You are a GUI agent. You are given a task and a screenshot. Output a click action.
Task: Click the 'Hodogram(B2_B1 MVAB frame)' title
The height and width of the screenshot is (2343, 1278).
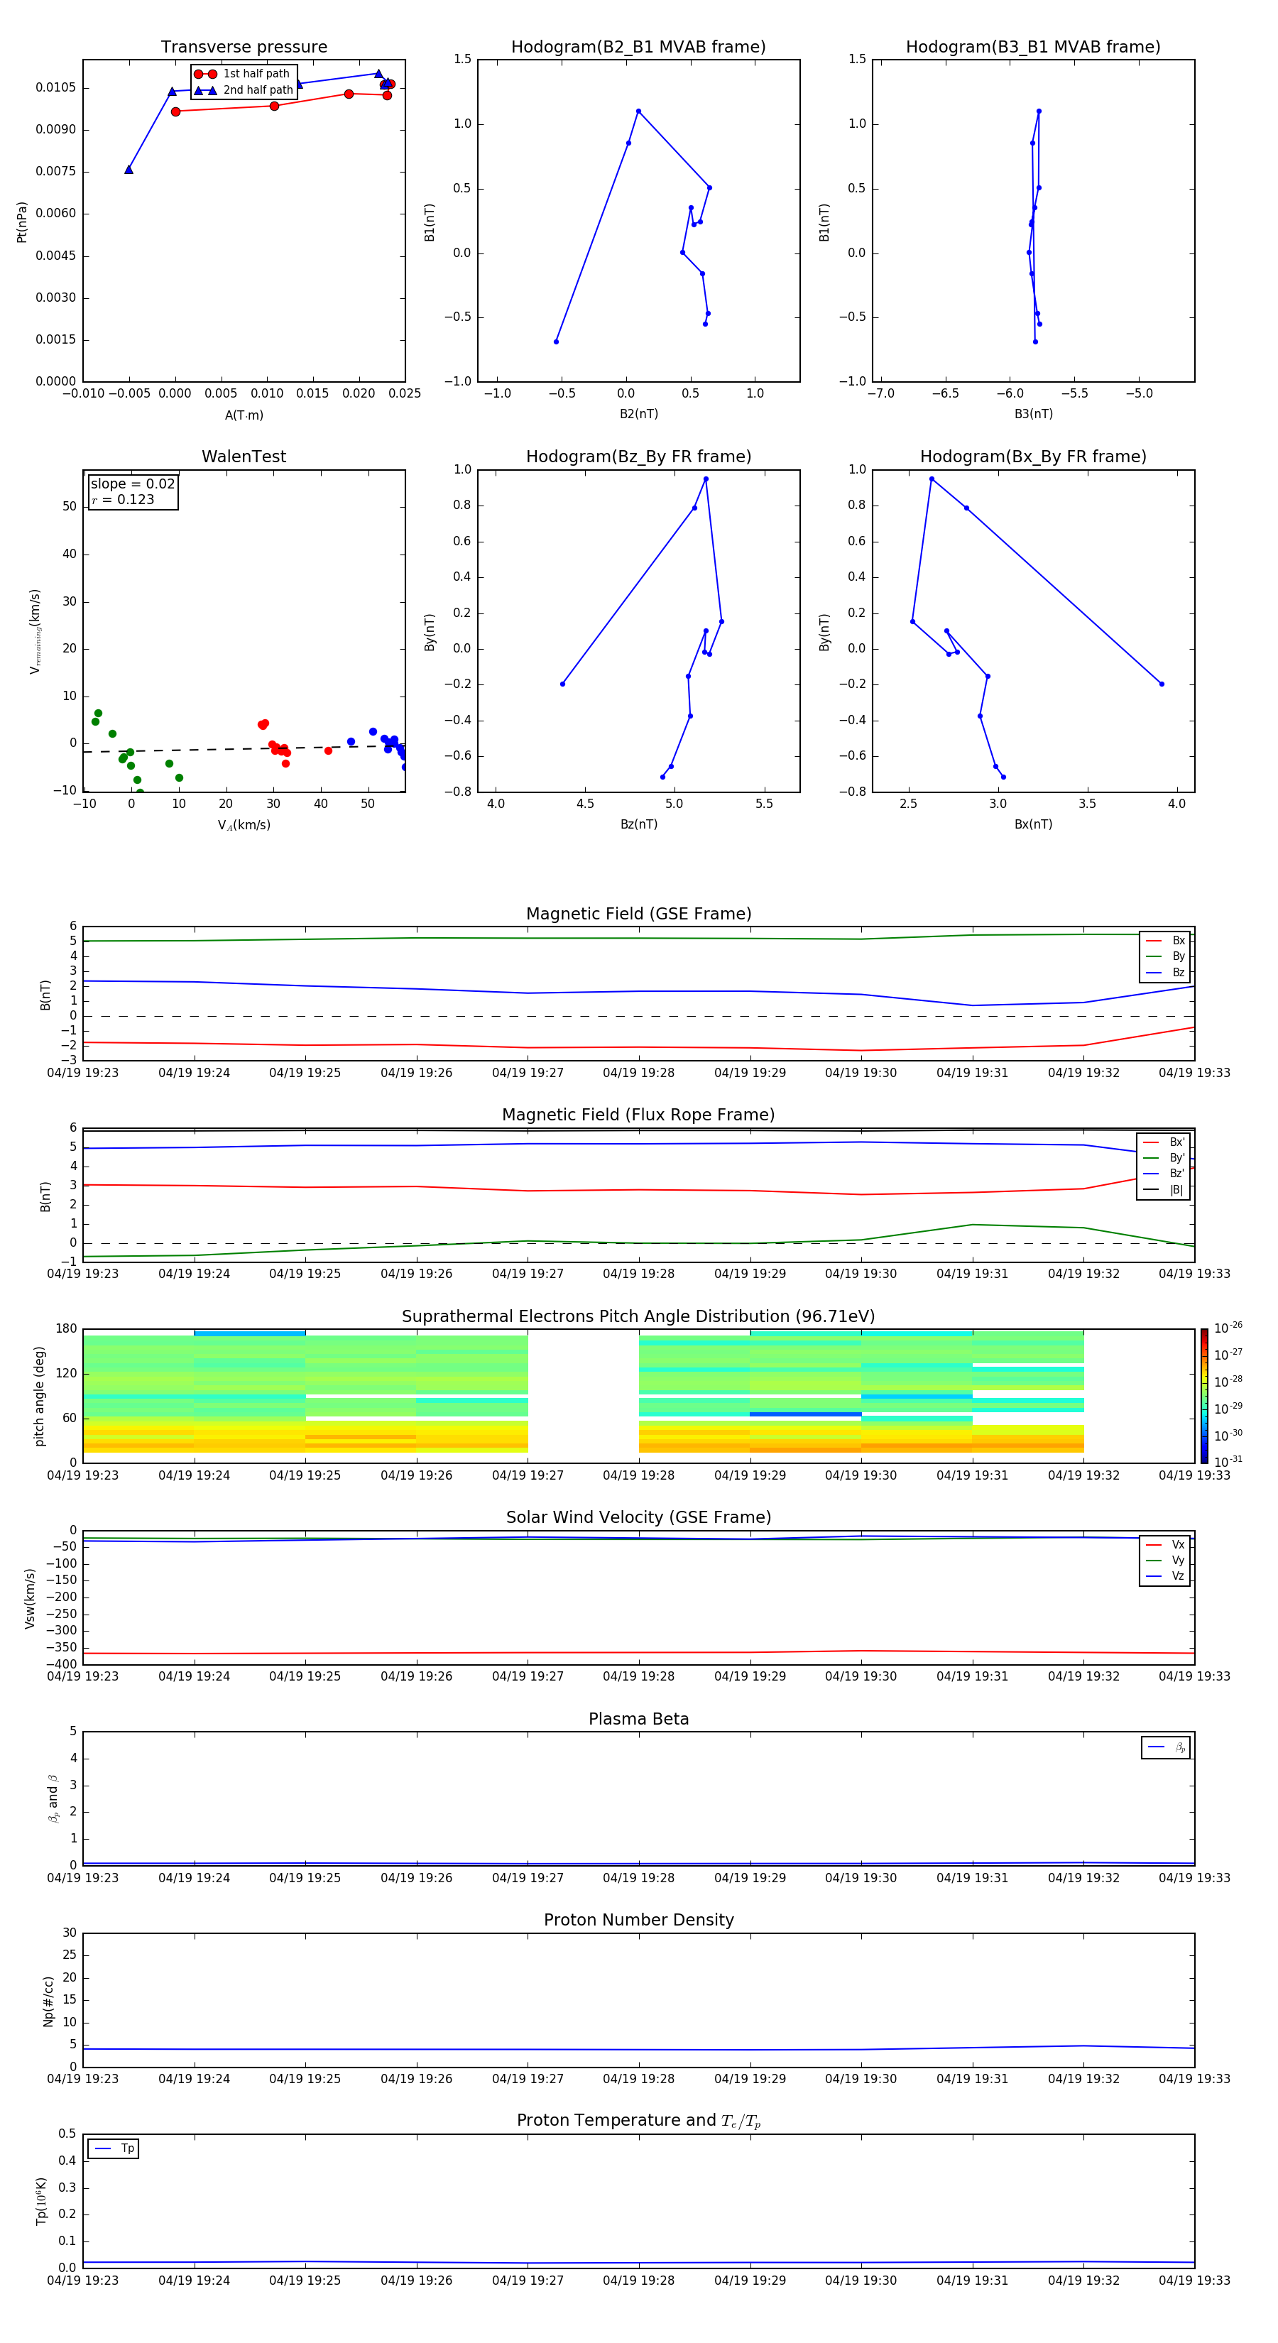pos(638,48)
